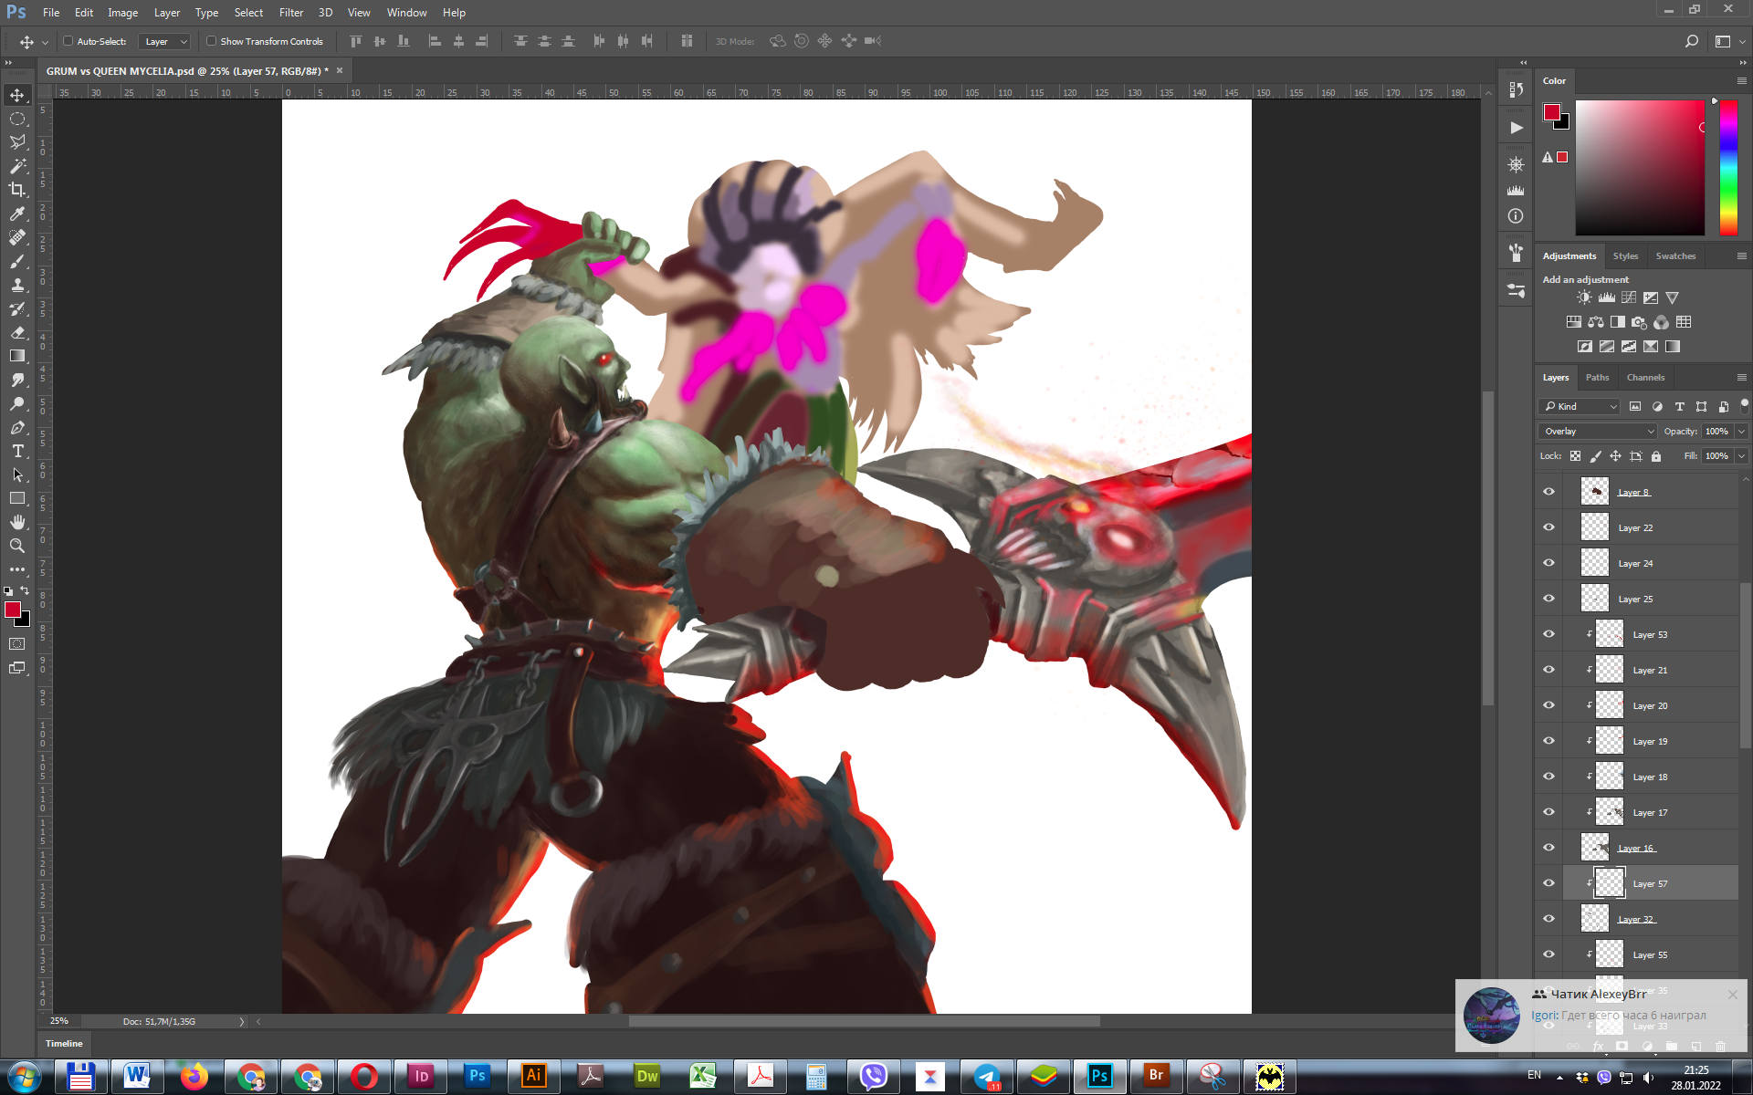Viewport: 1753px width, 1095px height.
Task: Pick a shade in the Color picker field
Action: 1640,167
